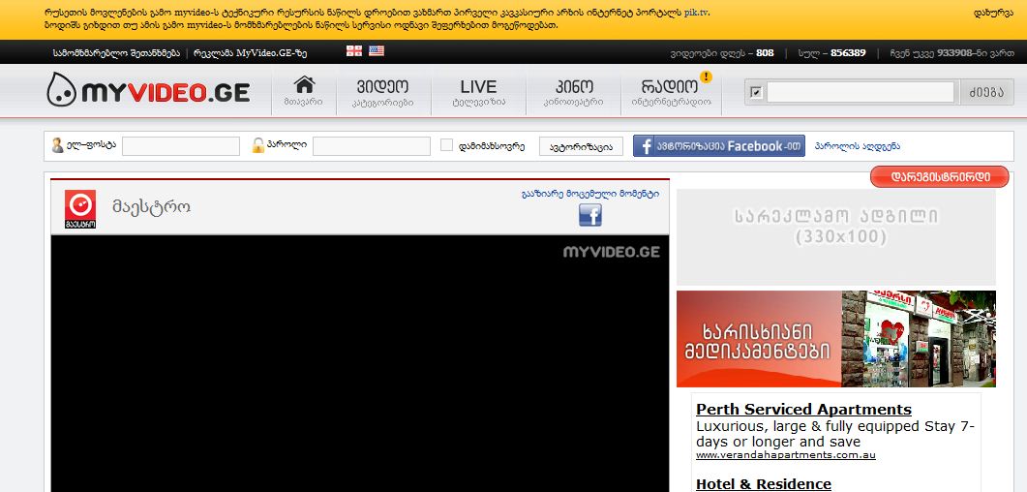Open the password recovery link
The width and height of the screenshot is (1027, 492).
[x=858, y=146]
